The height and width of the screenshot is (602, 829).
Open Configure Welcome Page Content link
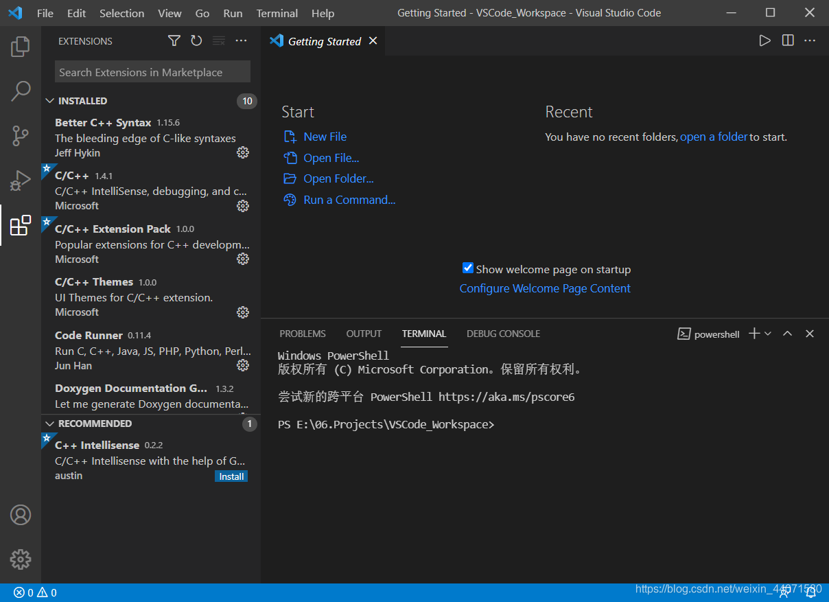[545, 288]
